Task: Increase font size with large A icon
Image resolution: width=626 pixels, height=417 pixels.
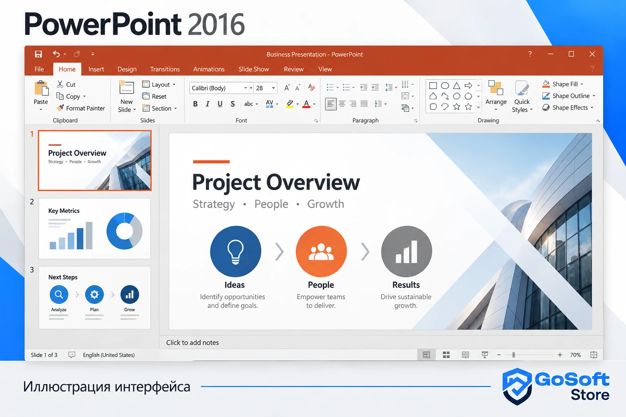Action: 287,88
